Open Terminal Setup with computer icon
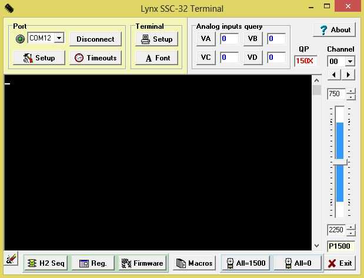Viewport: 364px width, 278px height. click(x=156, y=39)
